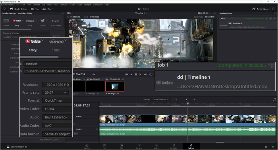The image size is (278, 150).
Task: Switch to the Edit page
Action: click(122, 147)
